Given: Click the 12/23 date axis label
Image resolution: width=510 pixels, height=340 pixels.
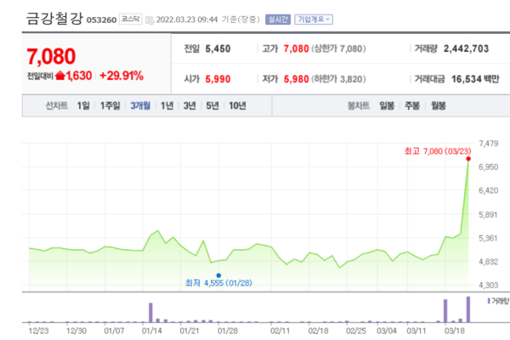Looking at the screenshot, I should [38, 331].
